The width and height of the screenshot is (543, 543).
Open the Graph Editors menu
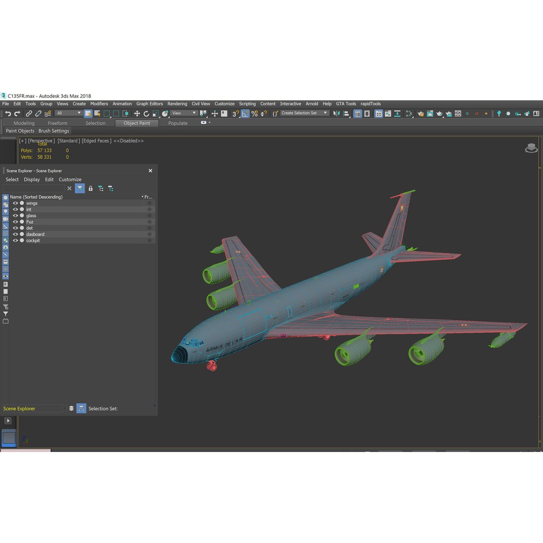point(149,104)
